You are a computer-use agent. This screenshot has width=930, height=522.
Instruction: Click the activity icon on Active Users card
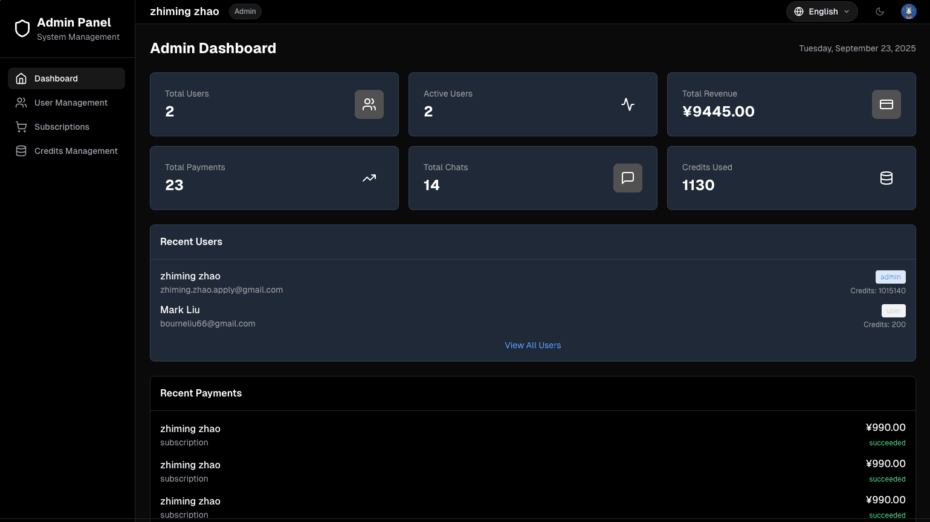(x=627, y=104)
